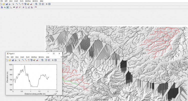Viewport: 188px width, 101px height.
Task: Click Link Plot icon in main window toolbar
Action: (36, 4)
